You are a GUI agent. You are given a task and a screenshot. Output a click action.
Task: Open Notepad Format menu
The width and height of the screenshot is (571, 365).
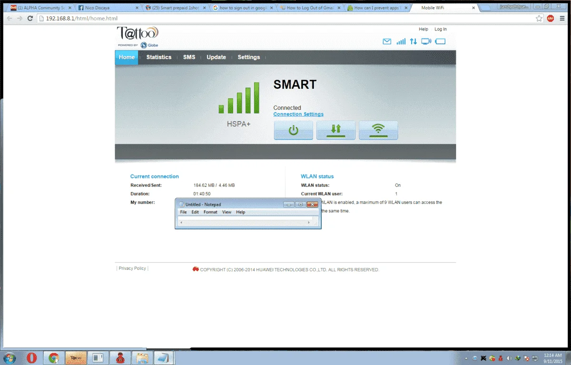click(x=210, y=212)
